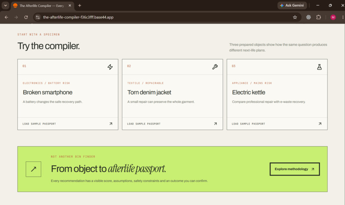This screenshot has width=345, height=205.
Task: Click card number 02 label
Action: 129,66
